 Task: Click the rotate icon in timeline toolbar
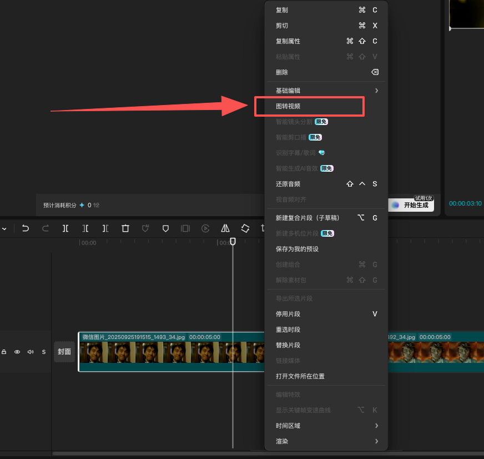tap(245, 228)
